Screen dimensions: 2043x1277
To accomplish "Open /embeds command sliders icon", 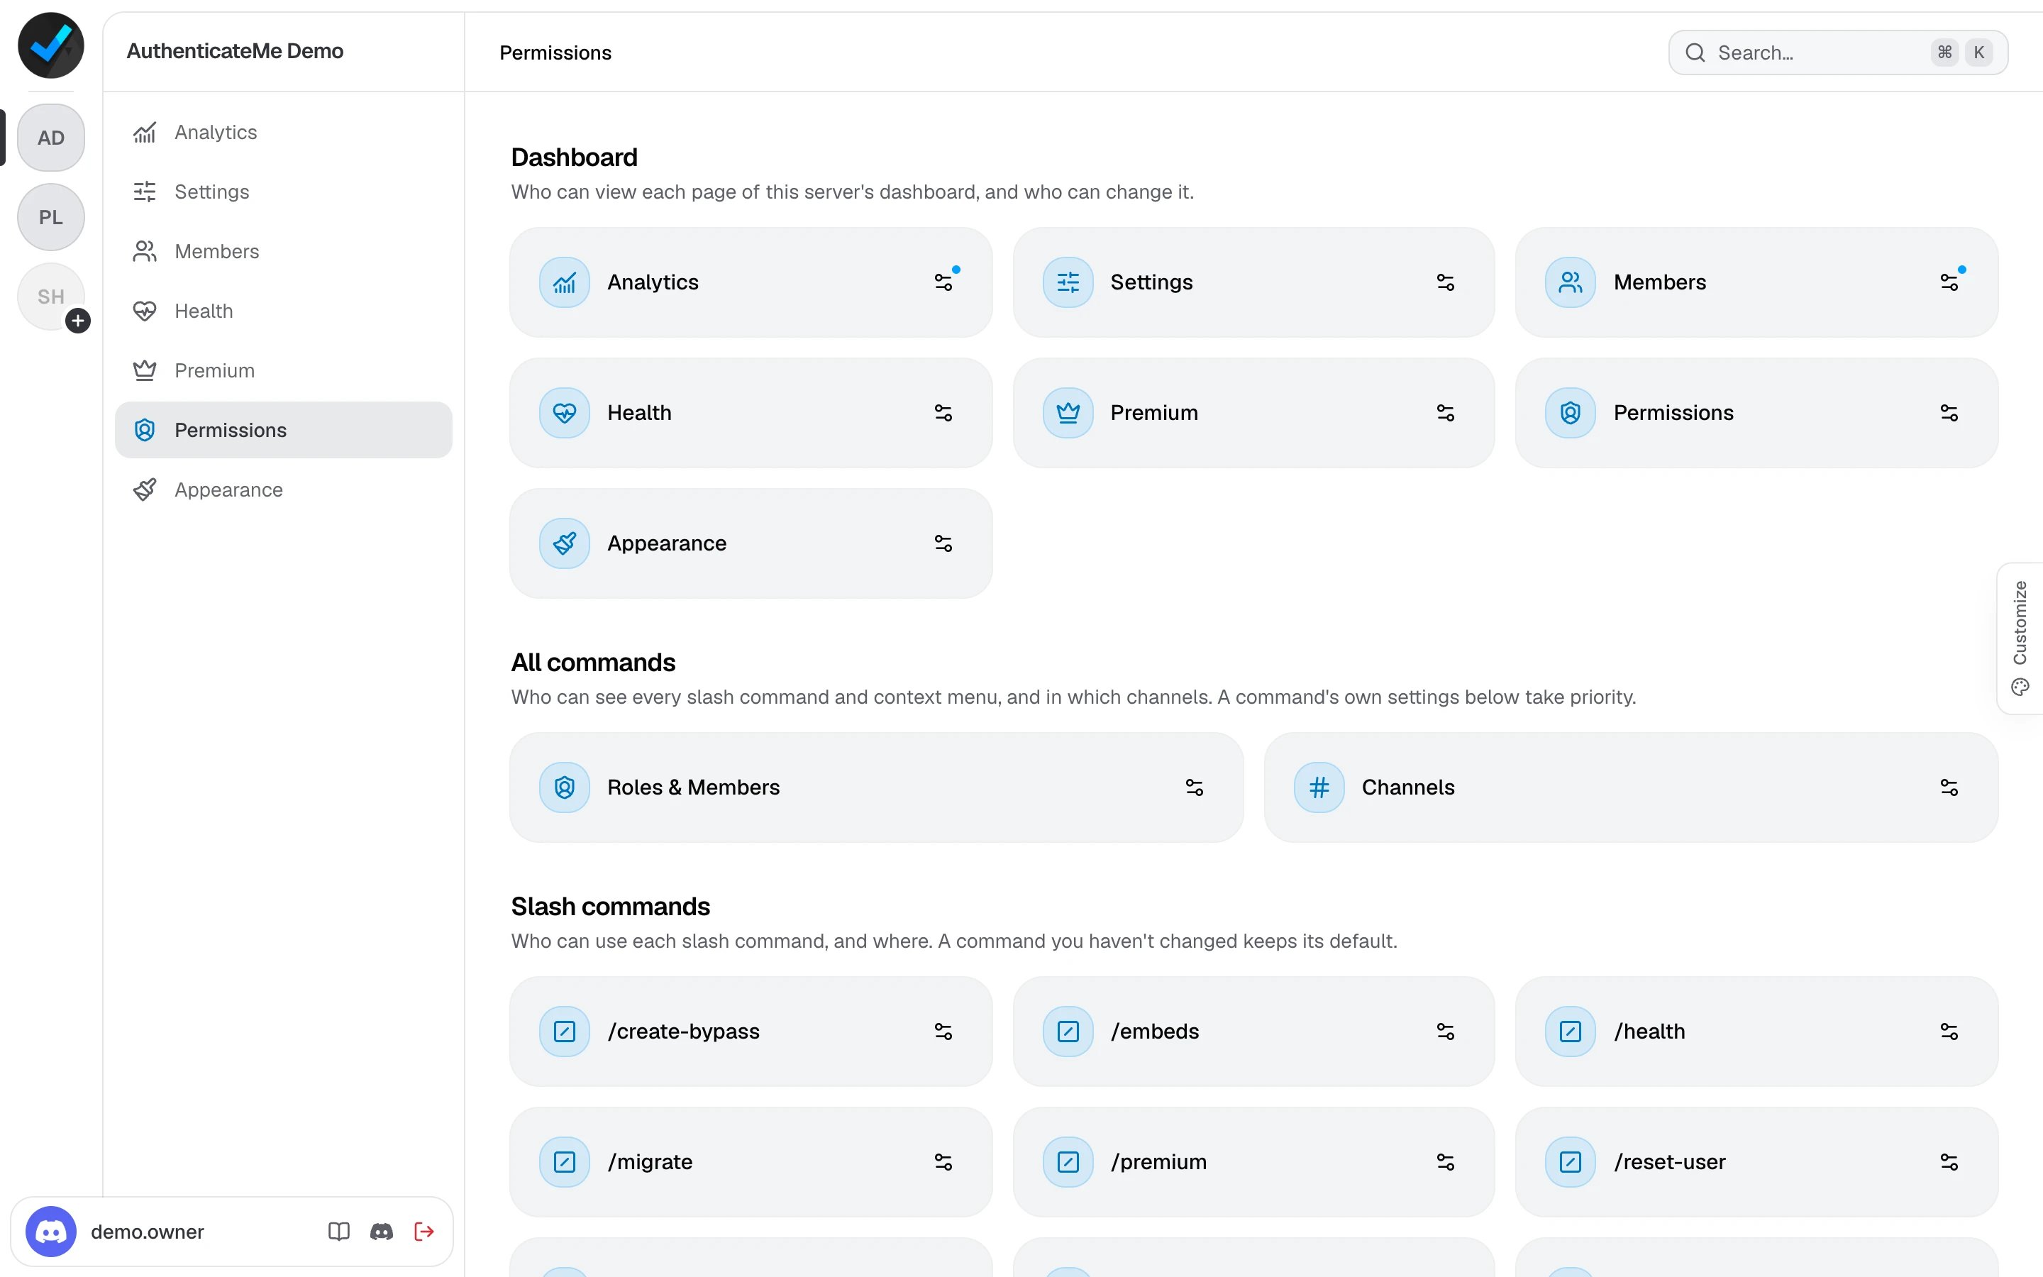I will [1445, 1032].
